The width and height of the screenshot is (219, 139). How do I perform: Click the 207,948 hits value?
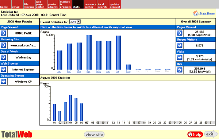pos(200,69)
